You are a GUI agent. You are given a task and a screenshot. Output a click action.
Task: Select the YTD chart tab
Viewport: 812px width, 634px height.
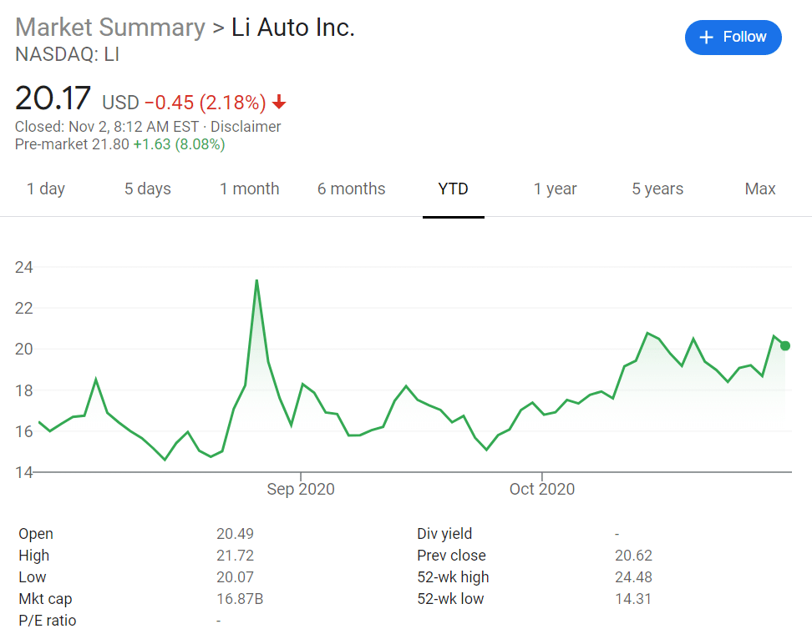point(453,189)
